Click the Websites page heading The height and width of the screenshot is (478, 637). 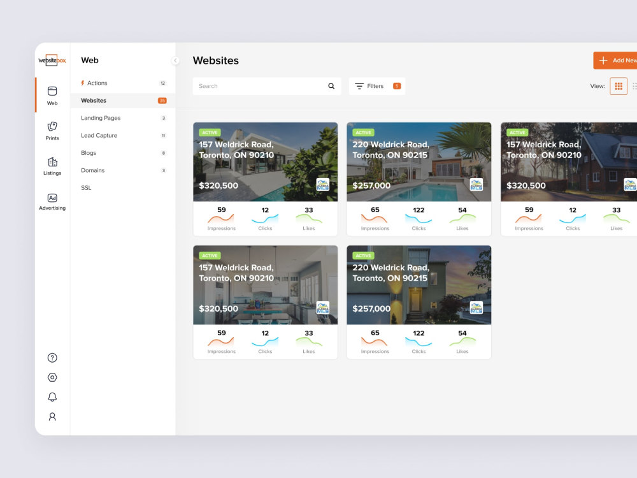pos(216,61)
